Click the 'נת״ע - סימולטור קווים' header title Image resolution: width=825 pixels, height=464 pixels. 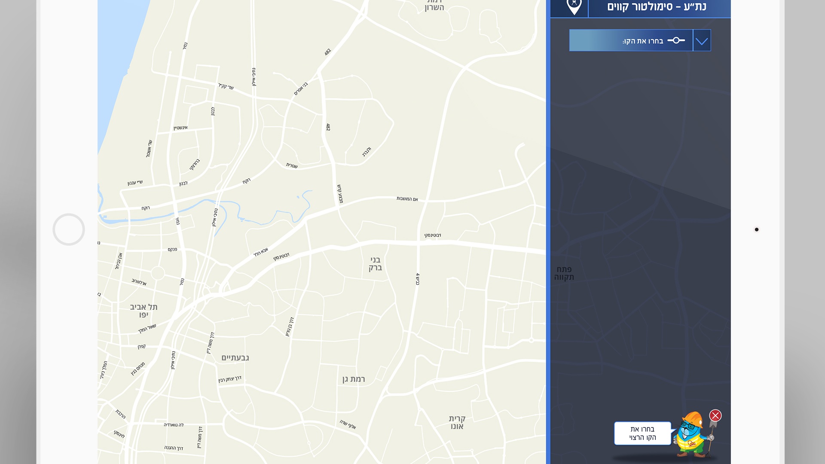pos(656,7)
